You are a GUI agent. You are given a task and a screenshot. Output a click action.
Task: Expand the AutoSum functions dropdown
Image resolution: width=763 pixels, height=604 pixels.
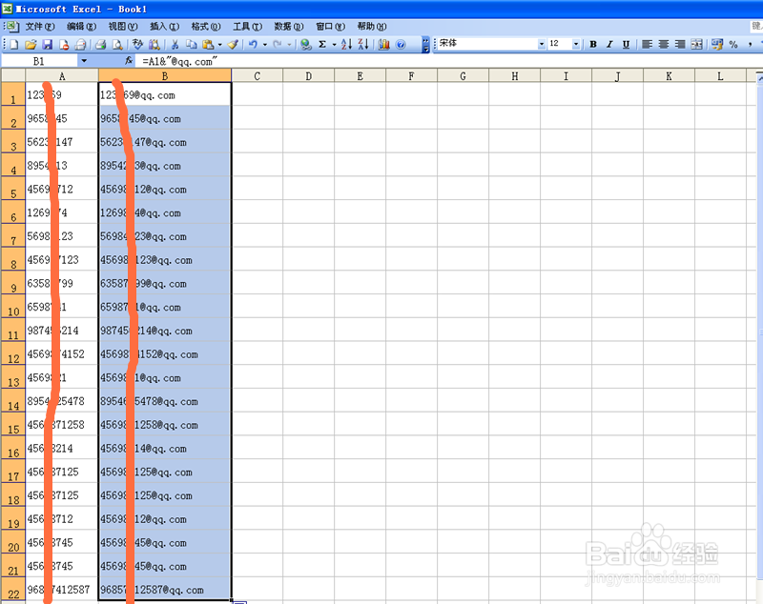click(x=335, y=45)
